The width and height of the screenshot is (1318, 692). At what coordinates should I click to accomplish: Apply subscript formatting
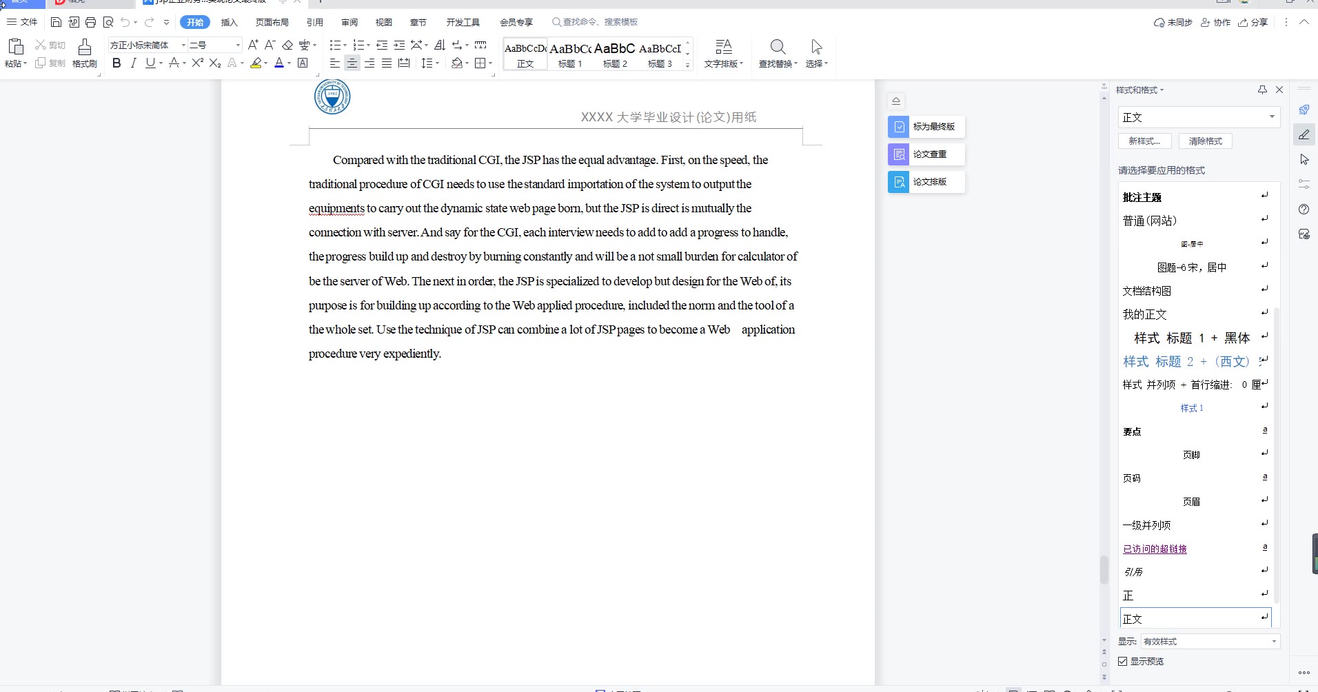[215, 63]
